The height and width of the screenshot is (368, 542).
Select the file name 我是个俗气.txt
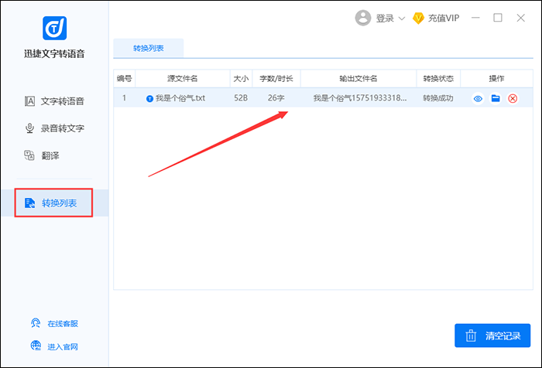(180, 98)
